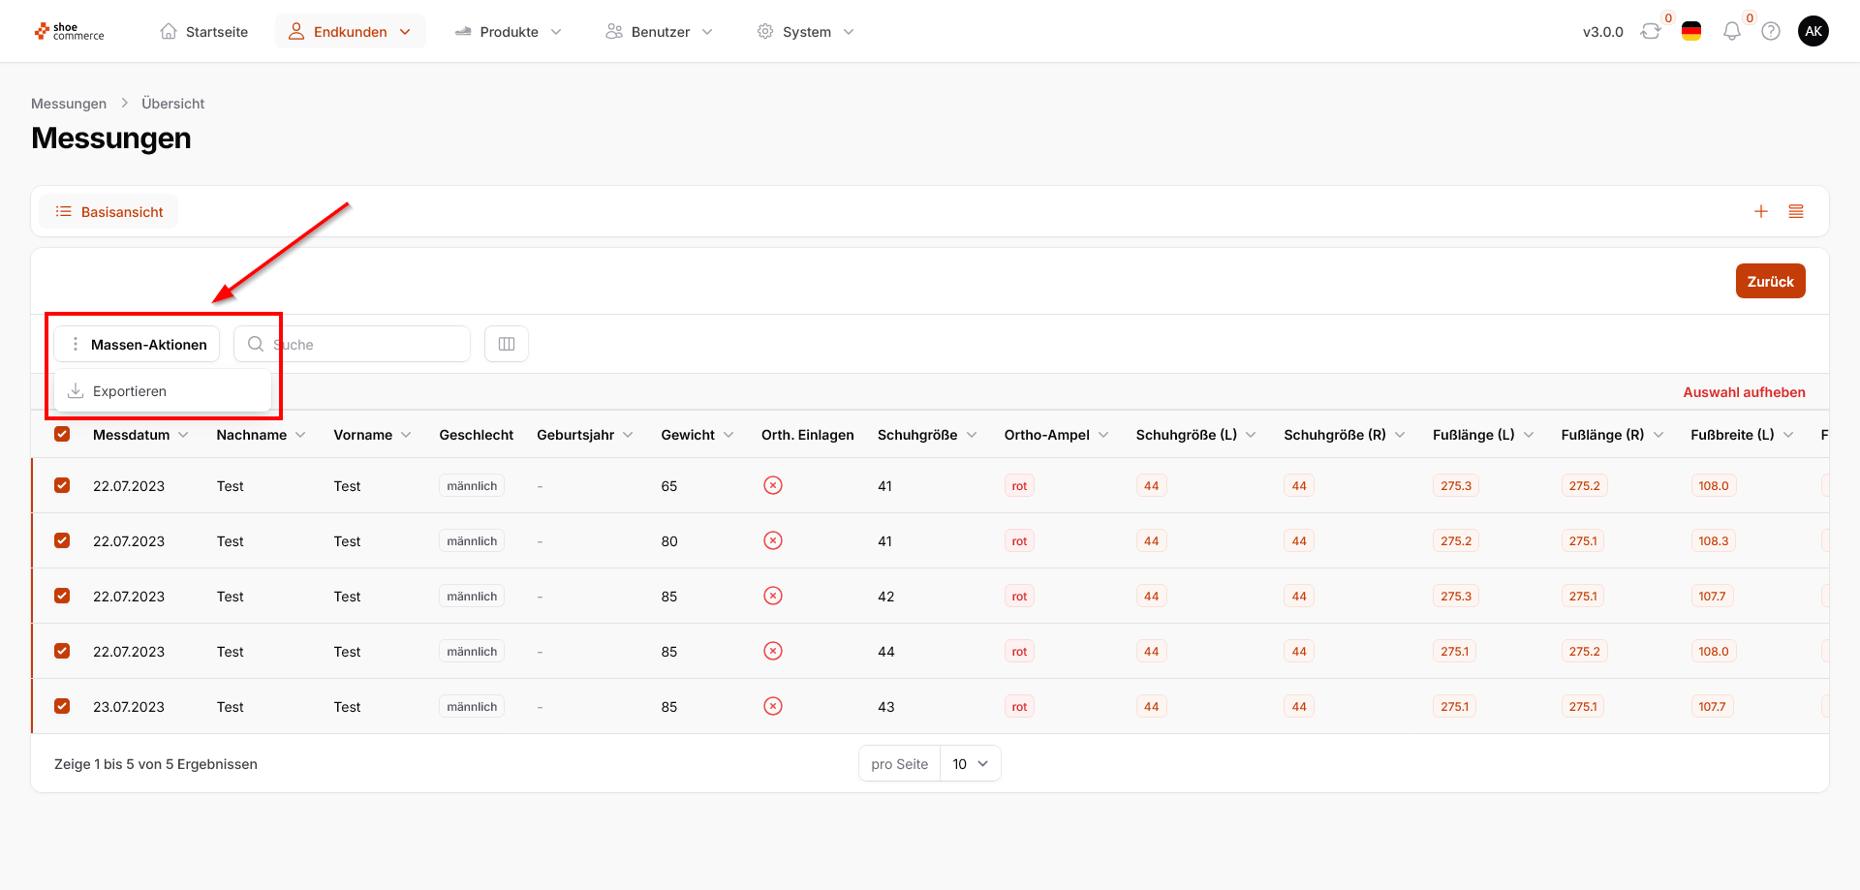Screen dimensions: 1860x890
Task: Select Exportieren from the Massen-Aktionen menu
Action: (x=130, y=391)
